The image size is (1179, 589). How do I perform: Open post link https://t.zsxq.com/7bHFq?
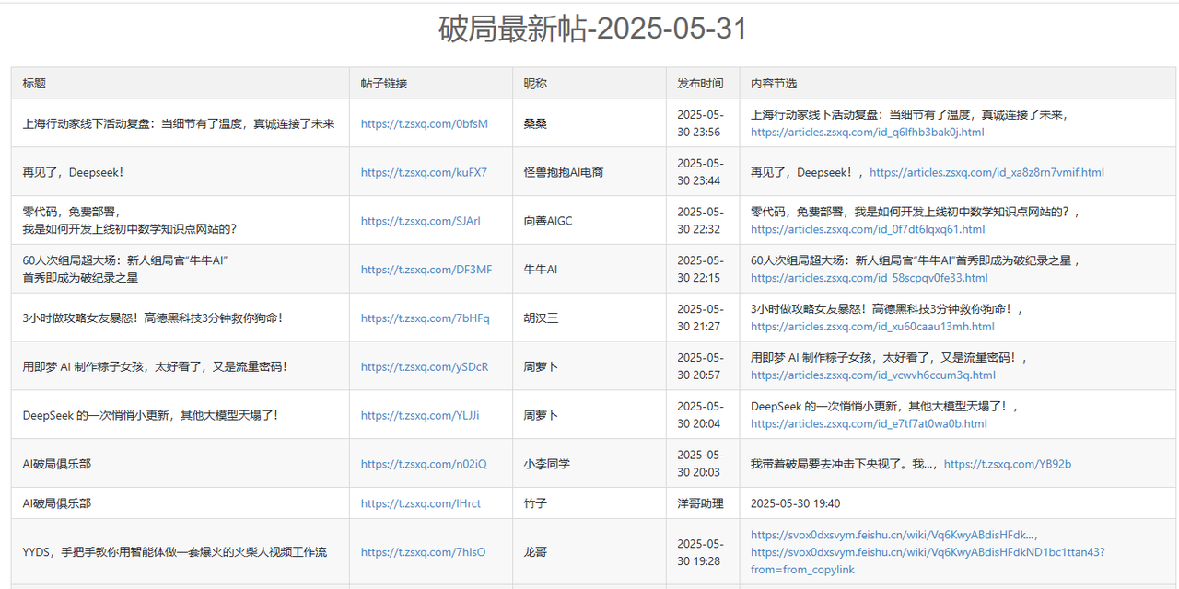tap(426, 318)
